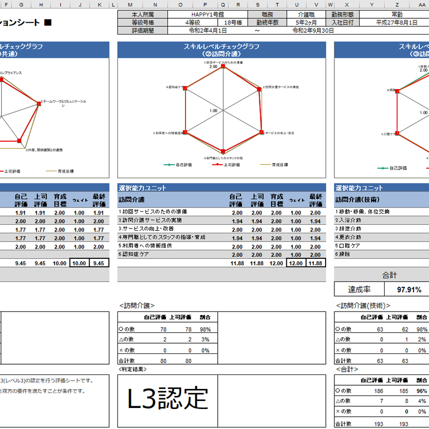
Task: Select the 常勤 cell
Action: [397, 14]
